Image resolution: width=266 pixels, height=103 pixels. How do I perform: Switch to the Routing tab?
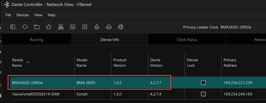37,40
